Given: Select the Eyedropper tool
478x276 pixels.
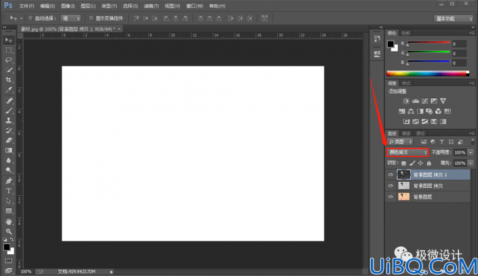Looking at the screenshot, I should click(x=9, y=90).
